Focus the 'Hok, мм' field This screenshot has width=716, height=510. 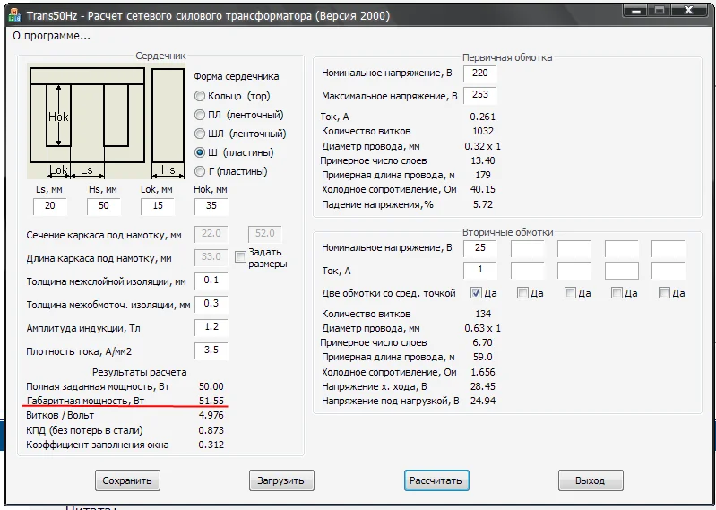(x=211, y=206)
